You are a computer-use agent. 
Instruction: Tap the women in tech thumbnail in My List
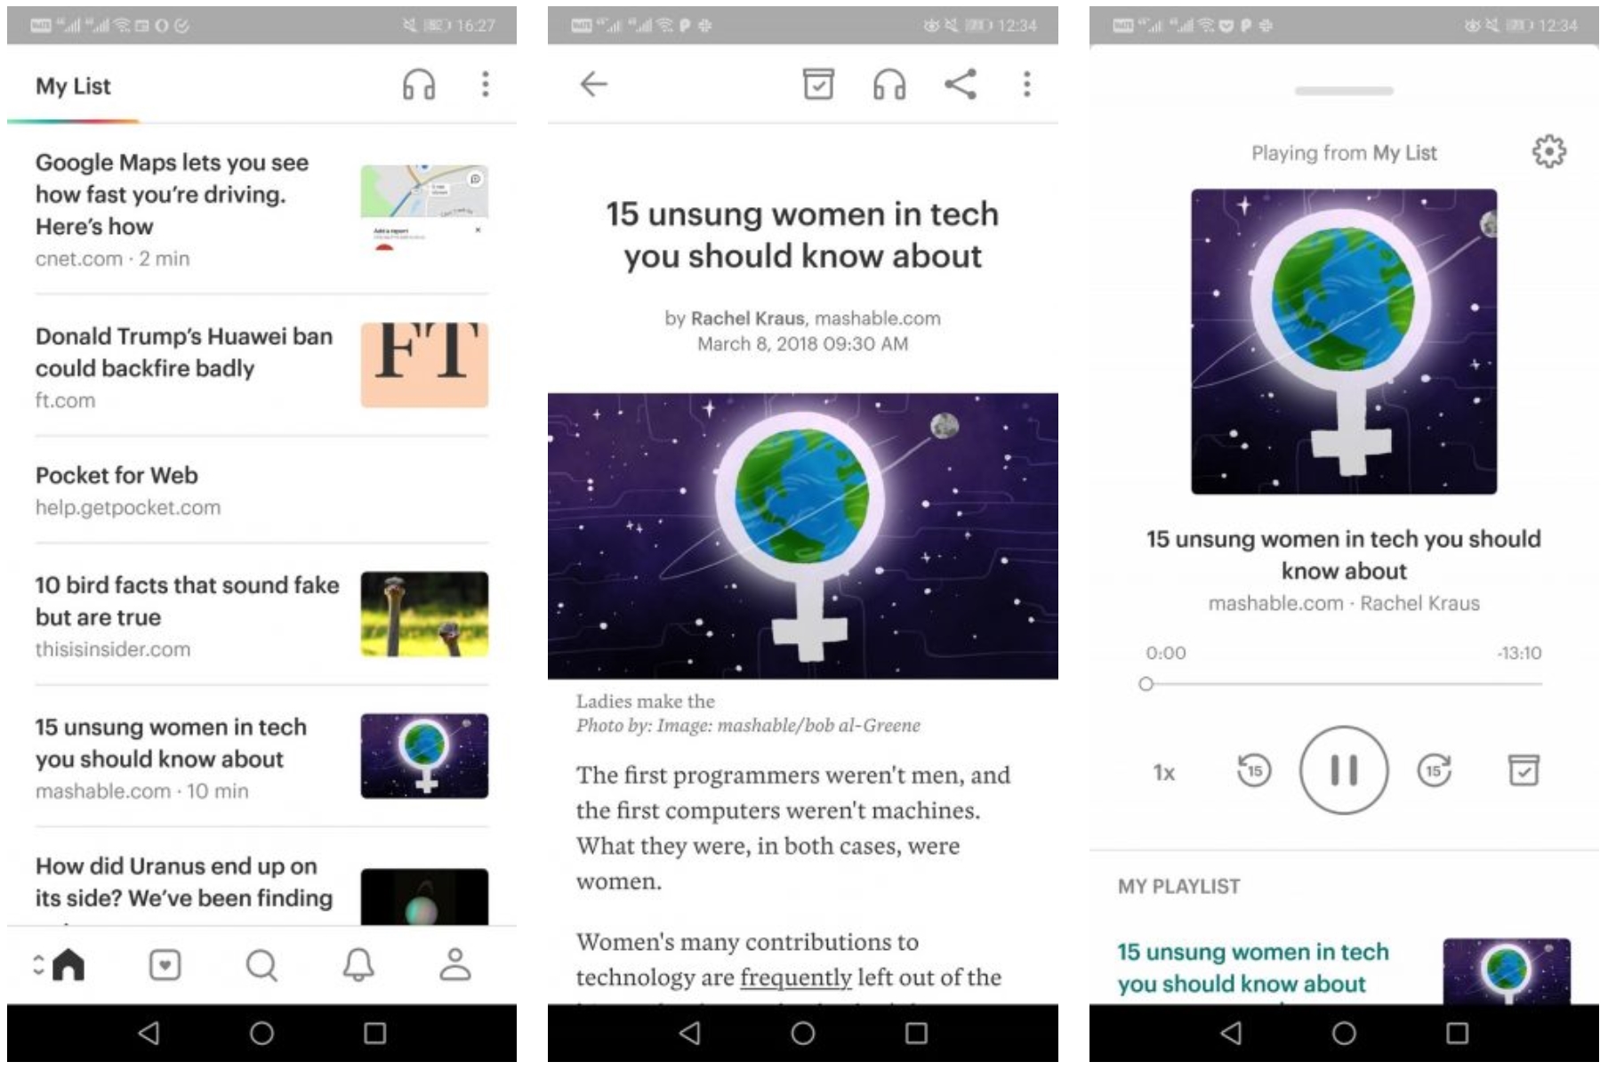pos(424,756)
